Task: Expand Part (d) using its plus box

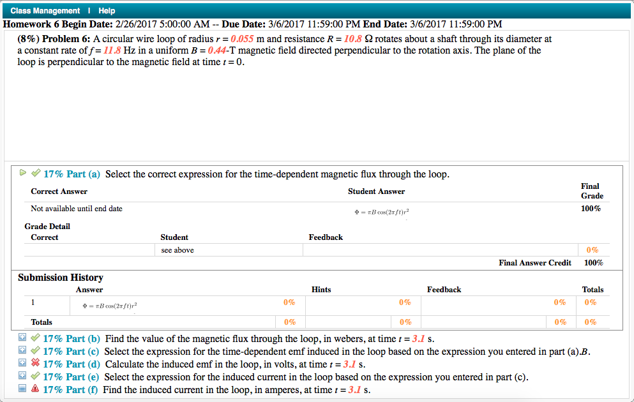Action: (22, 364)
